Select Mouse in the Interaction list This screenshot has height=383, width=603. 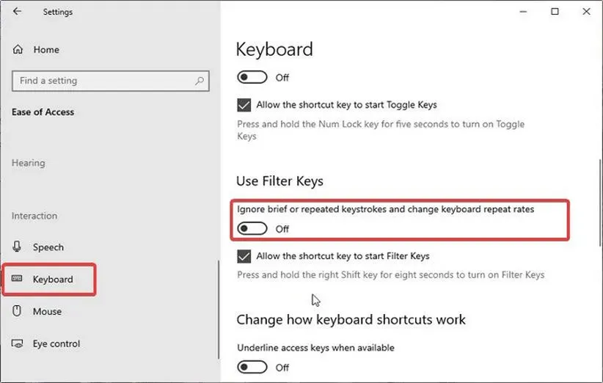click(47, 312)
